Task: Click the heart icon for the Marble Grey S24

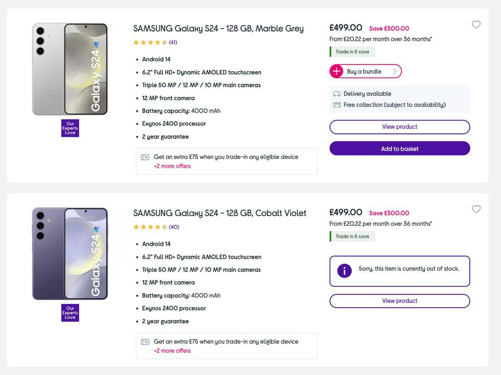Action: 476,24
